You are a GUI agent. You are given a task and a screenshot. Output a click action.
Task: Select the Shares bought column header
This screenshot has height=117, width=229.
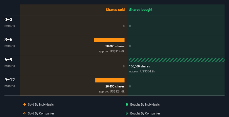tap(141, 10)
